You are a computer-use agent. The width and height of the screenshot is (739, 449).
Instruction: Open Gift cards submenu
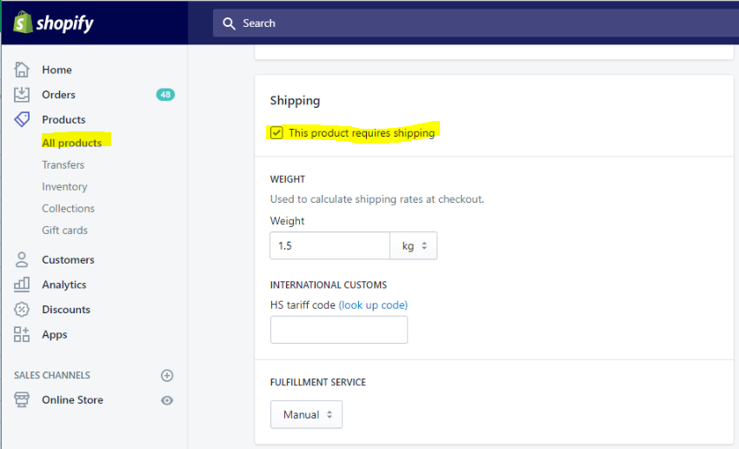[65, 231]
